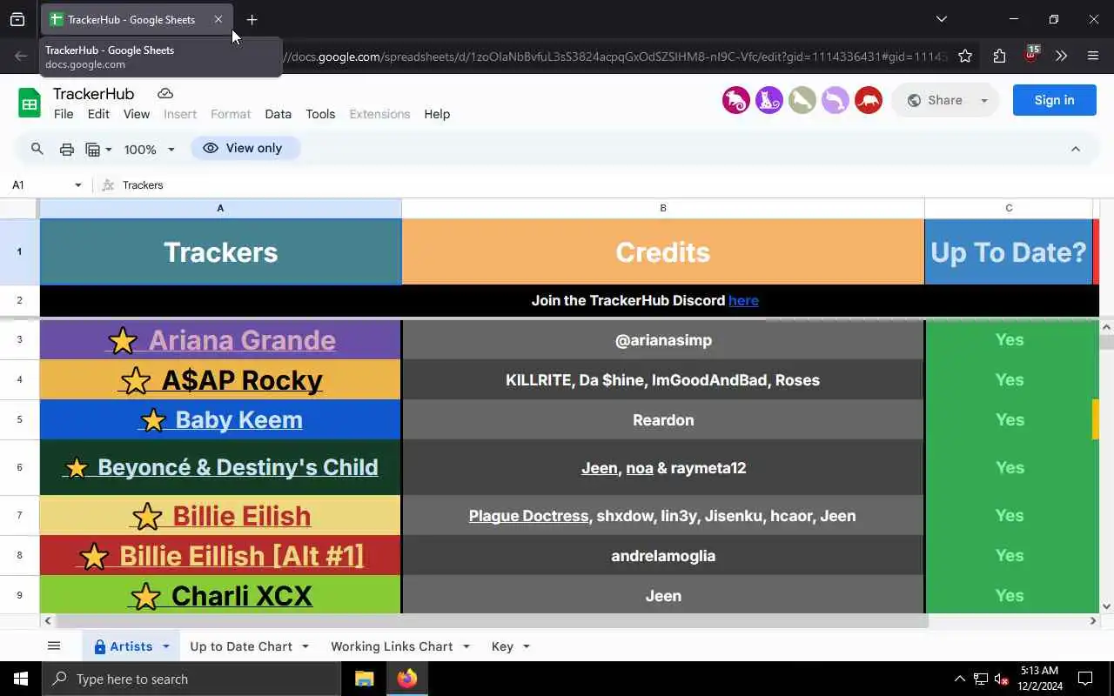Click the uBlock extension icon with badge 15
The width and height of the screenshot is (1114, 696).
[1031, 55]
